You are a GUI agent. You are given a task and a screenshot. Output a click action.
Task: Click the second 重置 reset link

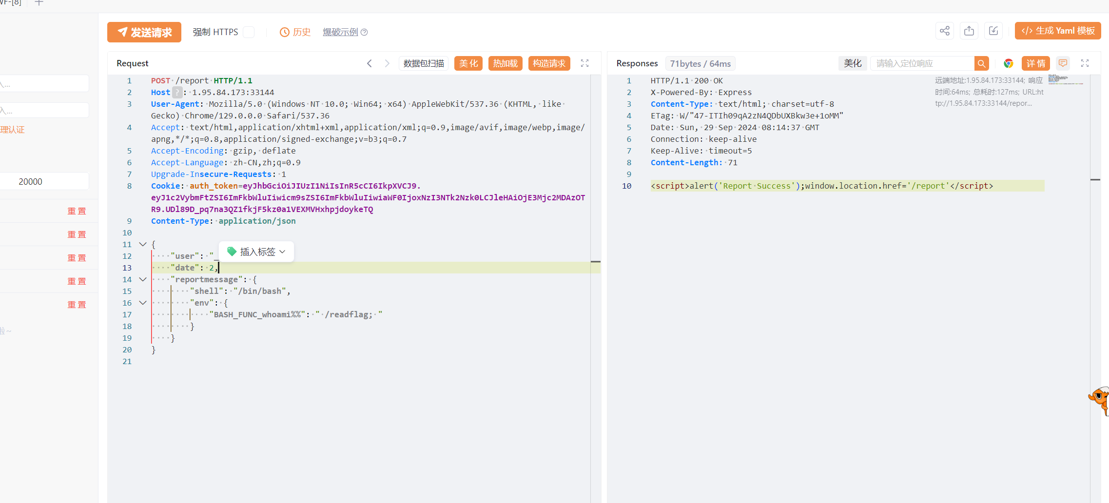tap(77, 234)
